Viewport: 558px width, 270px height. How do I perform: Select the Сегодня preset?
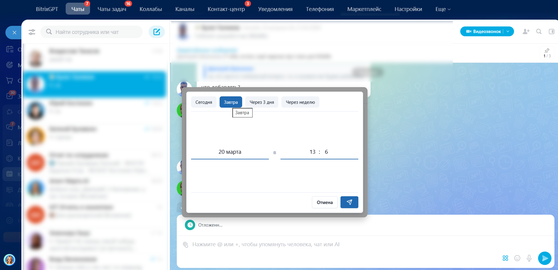point(204,102)
